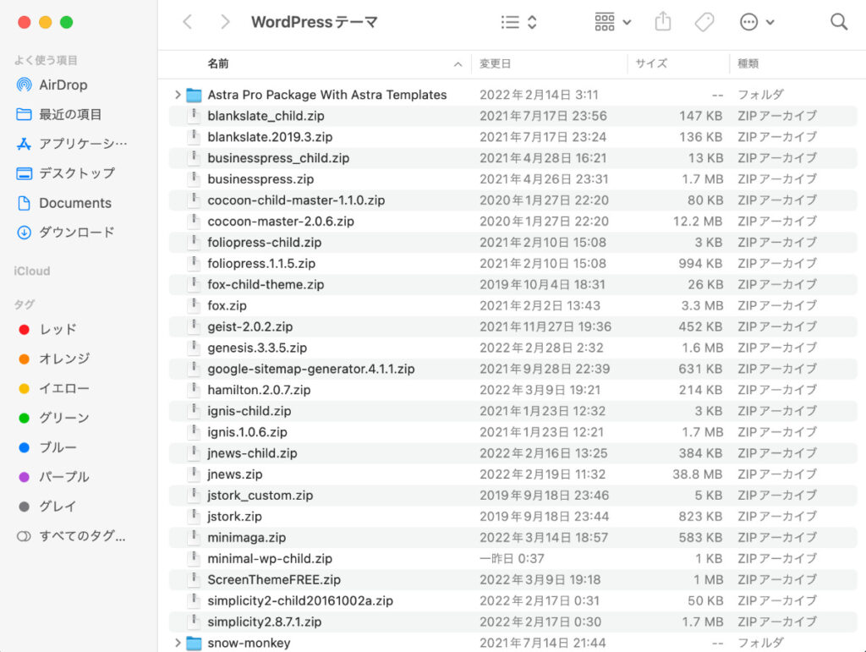This screenshot has height=652, width=866.
Task: Select foliopress.1.1.5.zip file
Action: point(513,263)
